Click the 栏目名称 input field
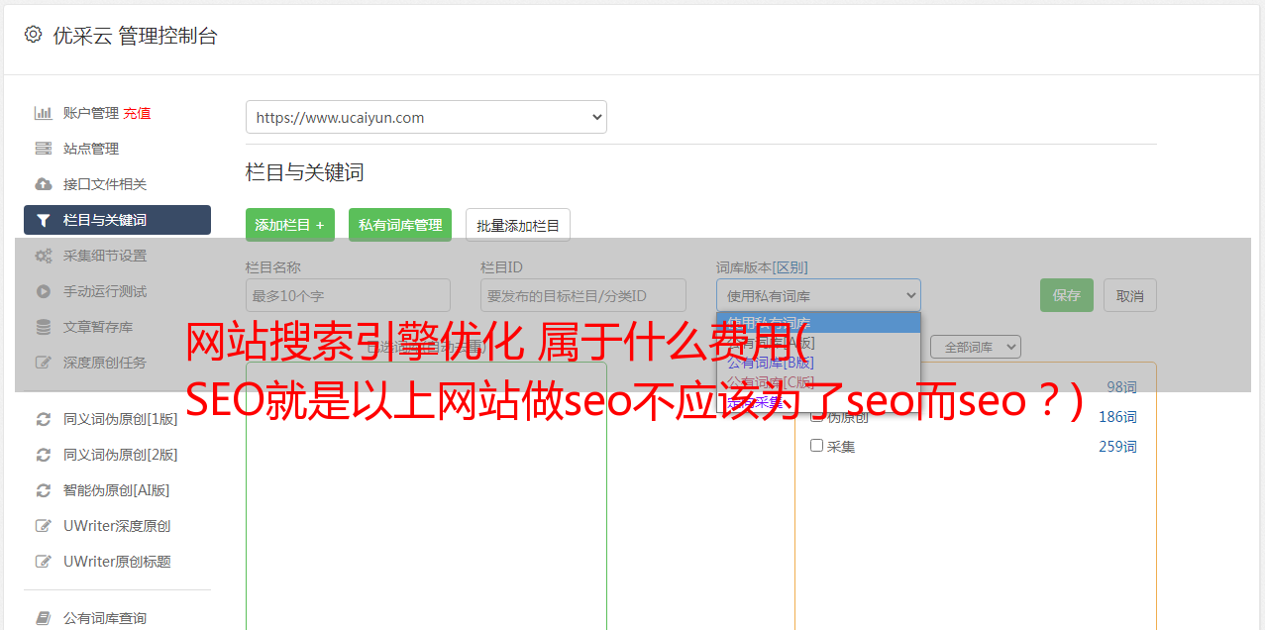The height and width of the screenshot is (630, 1265). (x=348, y=295)
